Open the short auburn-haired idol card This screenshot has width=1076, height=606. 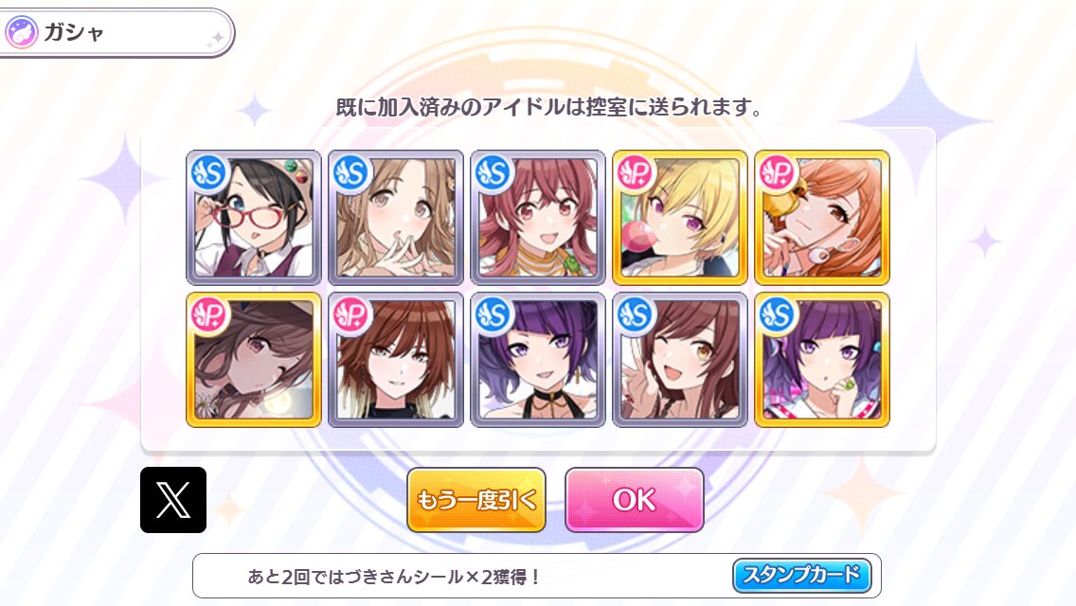(395, 360)
